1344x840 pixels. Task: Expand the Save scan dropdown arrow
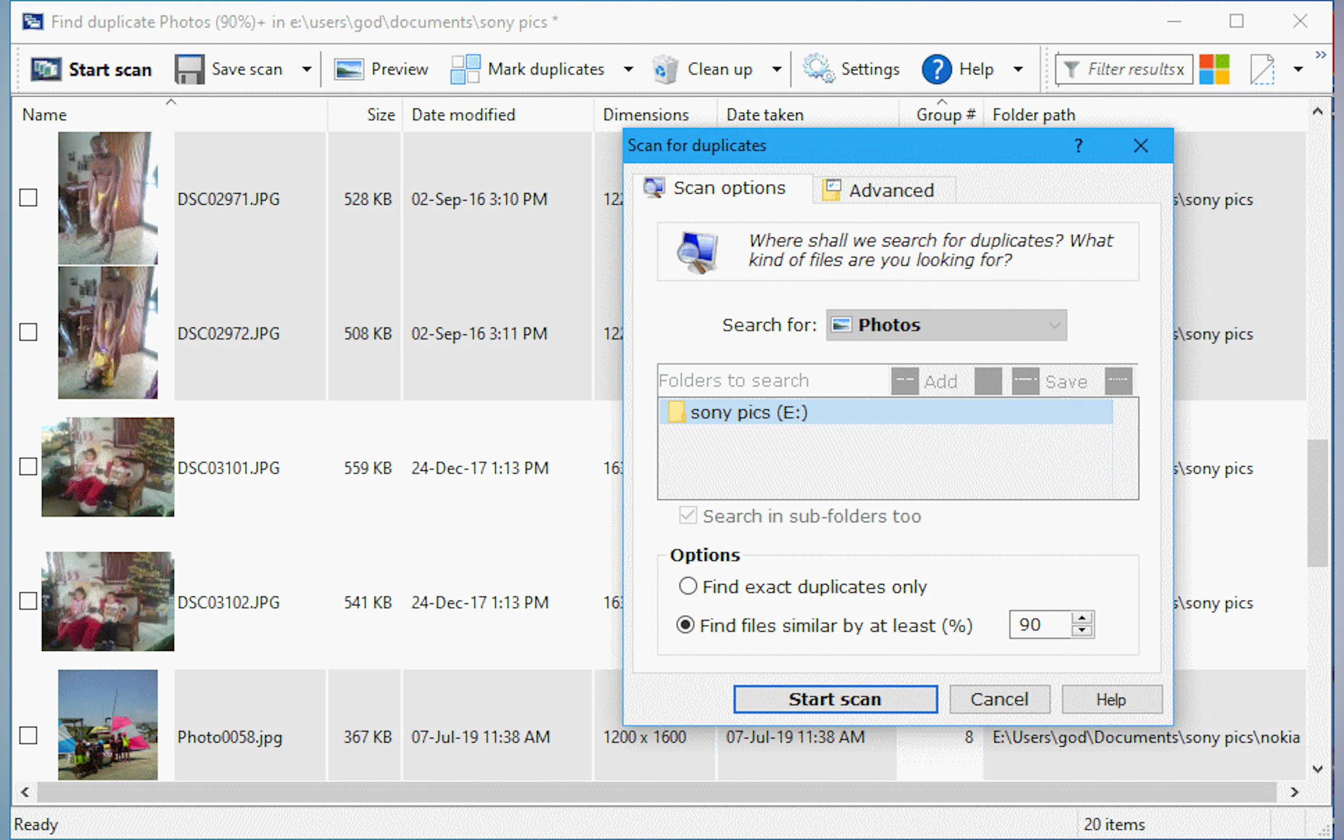point(307,69)
